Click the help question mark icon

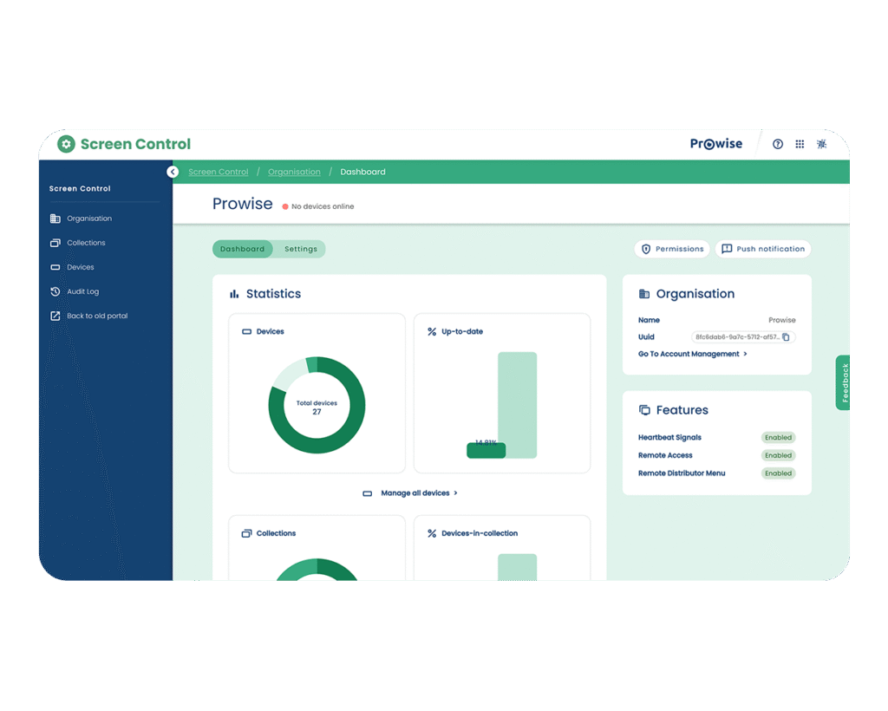tap(778, 144)
